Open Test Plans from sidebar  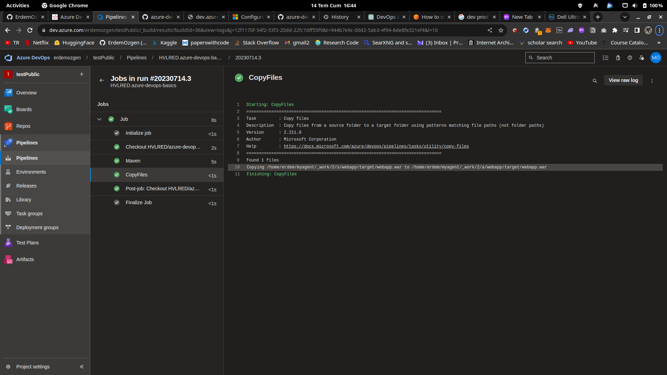point(27,243)
